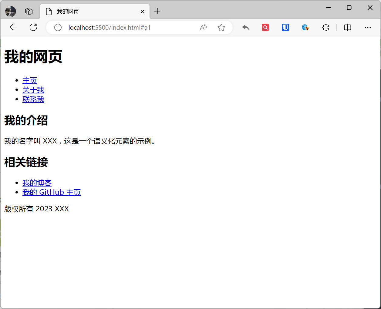This screenshot has height=309, width=381.
Task: Open the red search extension
Action: (x=265, y=27)
